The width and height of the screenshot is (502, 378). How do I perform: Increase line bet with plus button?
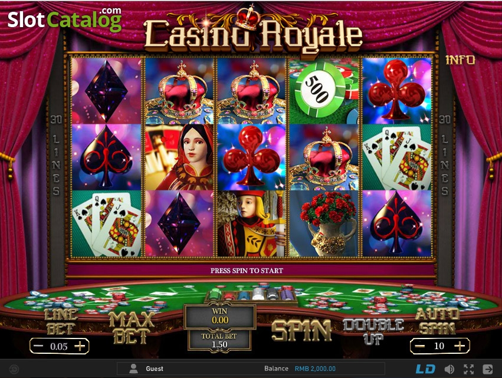tap(80, 346)
